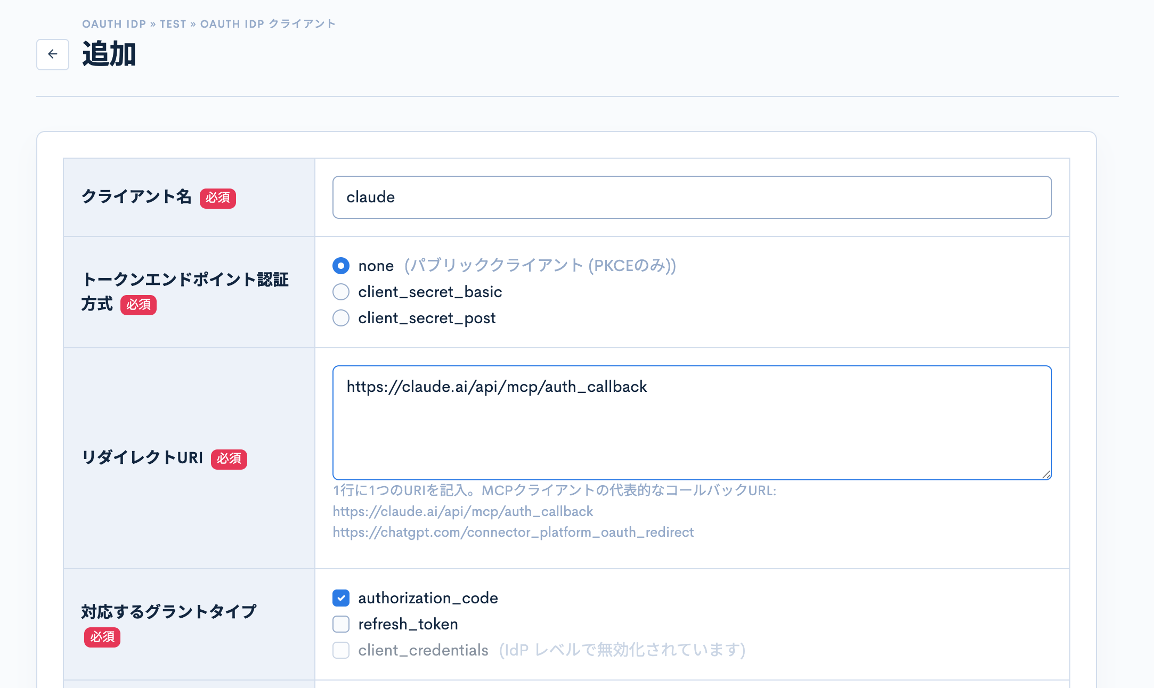Click the トークンエンドポイント認証方式 label
Viewport: 1154px width, 688px height.
[185, 291]
